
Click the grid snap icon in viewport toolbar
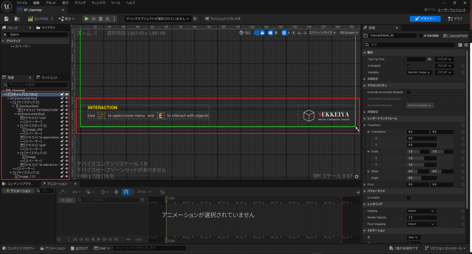pyautogui.click(x=284, y=33)
